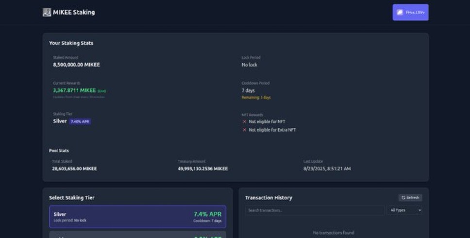470x238 pixels.
Task: Click the staked amount 8,500,000.00 MIKEE
Action: 76,65
